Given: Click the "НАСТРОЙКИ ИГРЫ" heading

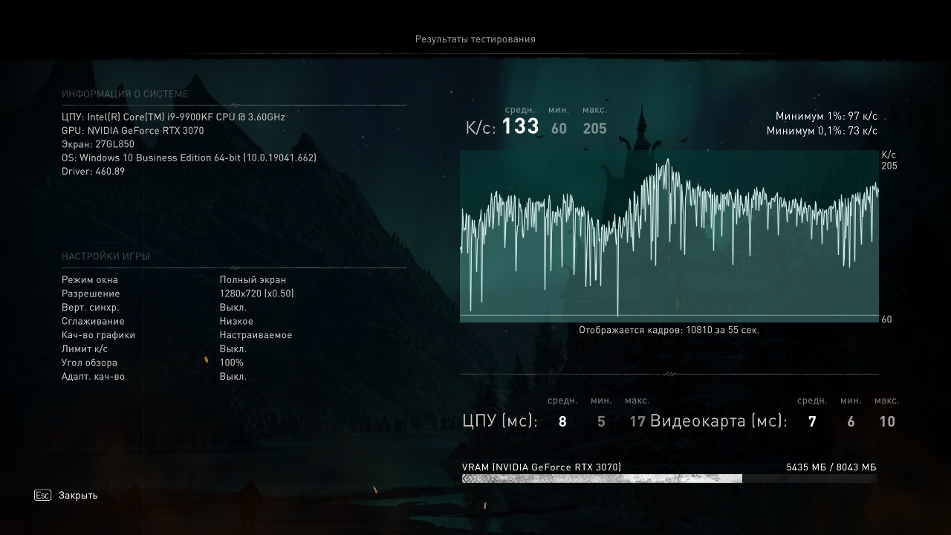Looking at the screenshot, I should coord(106,256).
